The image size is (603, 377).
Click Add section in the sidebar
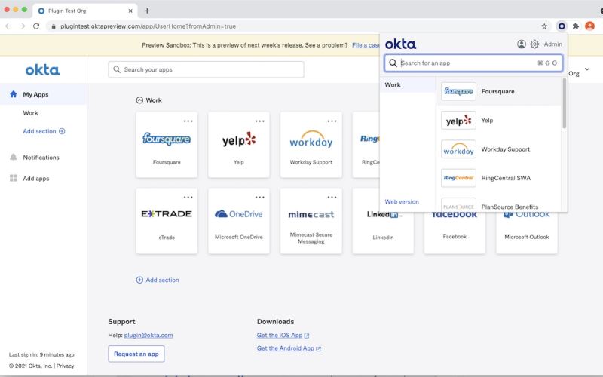pos(44,131)
